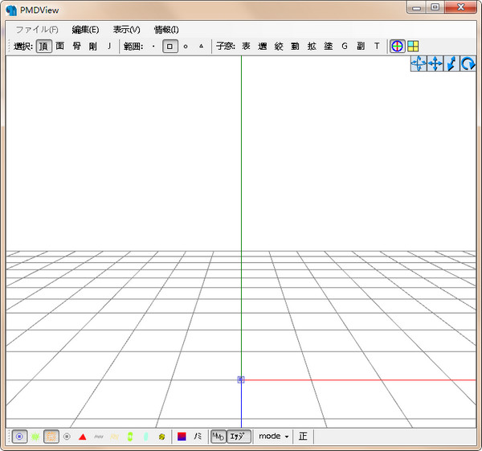Click the bone-shaped view control icon

451,64
